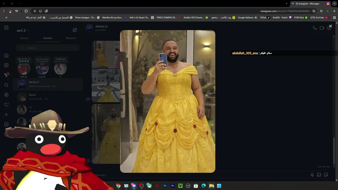
Task: Open the Norah conversation row
Action: pos(48,97)
